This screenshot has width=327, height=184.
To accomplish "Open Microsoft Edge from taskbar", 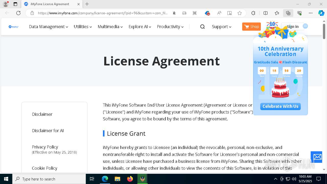I will pos(105,179).
